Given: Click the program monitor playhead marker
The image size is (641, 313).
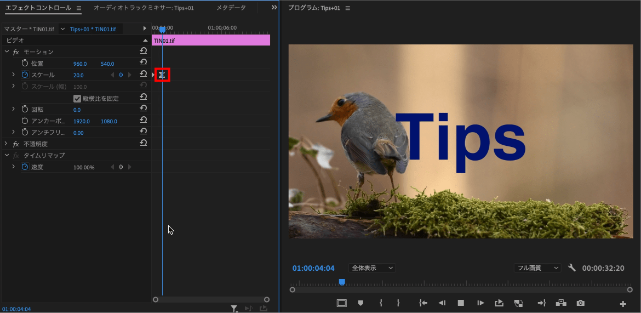Looking at the screenshot, I should (342, 282).
